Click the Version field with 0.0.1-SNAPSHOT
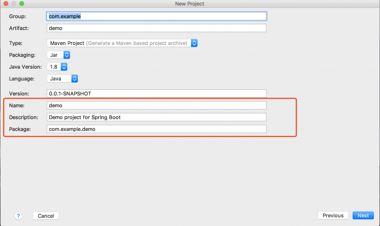 (157, 93)
